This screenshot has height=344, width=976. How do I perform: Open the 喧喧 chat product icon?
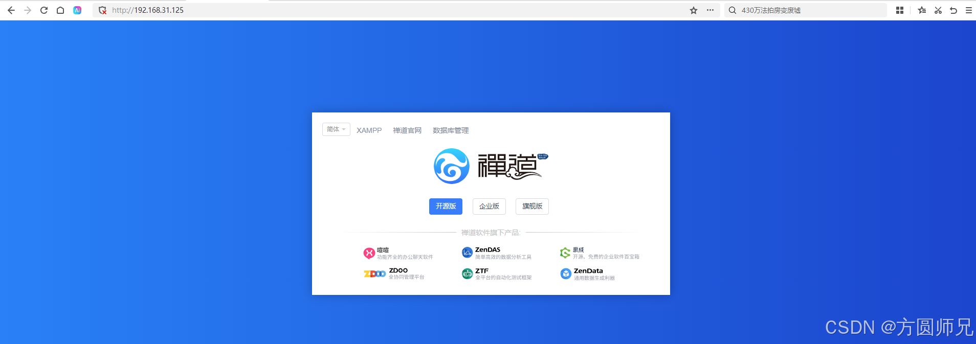click(369, 253)
